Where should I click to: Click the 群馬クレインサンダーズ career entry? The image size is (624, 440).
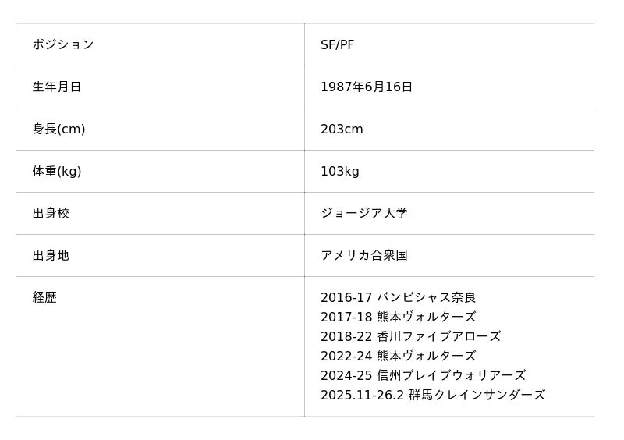[x=477, y=396]
